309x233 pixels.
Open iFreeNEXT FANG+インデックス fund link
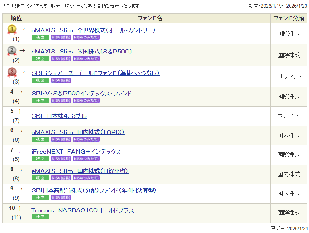tap(76, 152)
